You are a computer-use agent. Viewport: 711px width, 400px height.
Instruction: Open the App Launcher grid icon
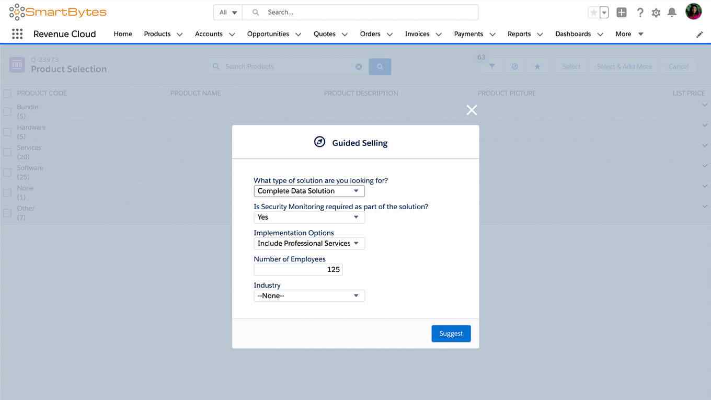tap(17, 34)
